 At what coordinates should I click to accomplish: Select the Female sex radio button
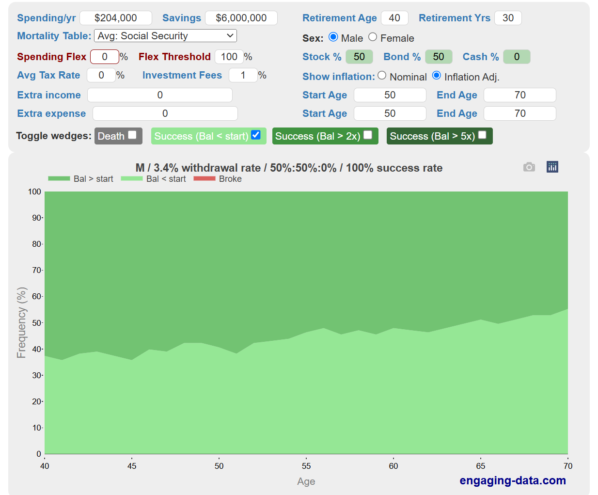pos(373,37)
